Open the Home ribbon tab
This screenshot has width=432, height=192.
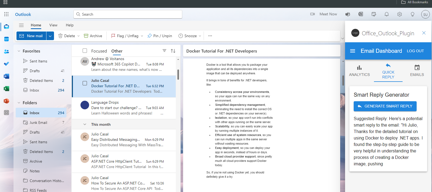coord(36,25)
